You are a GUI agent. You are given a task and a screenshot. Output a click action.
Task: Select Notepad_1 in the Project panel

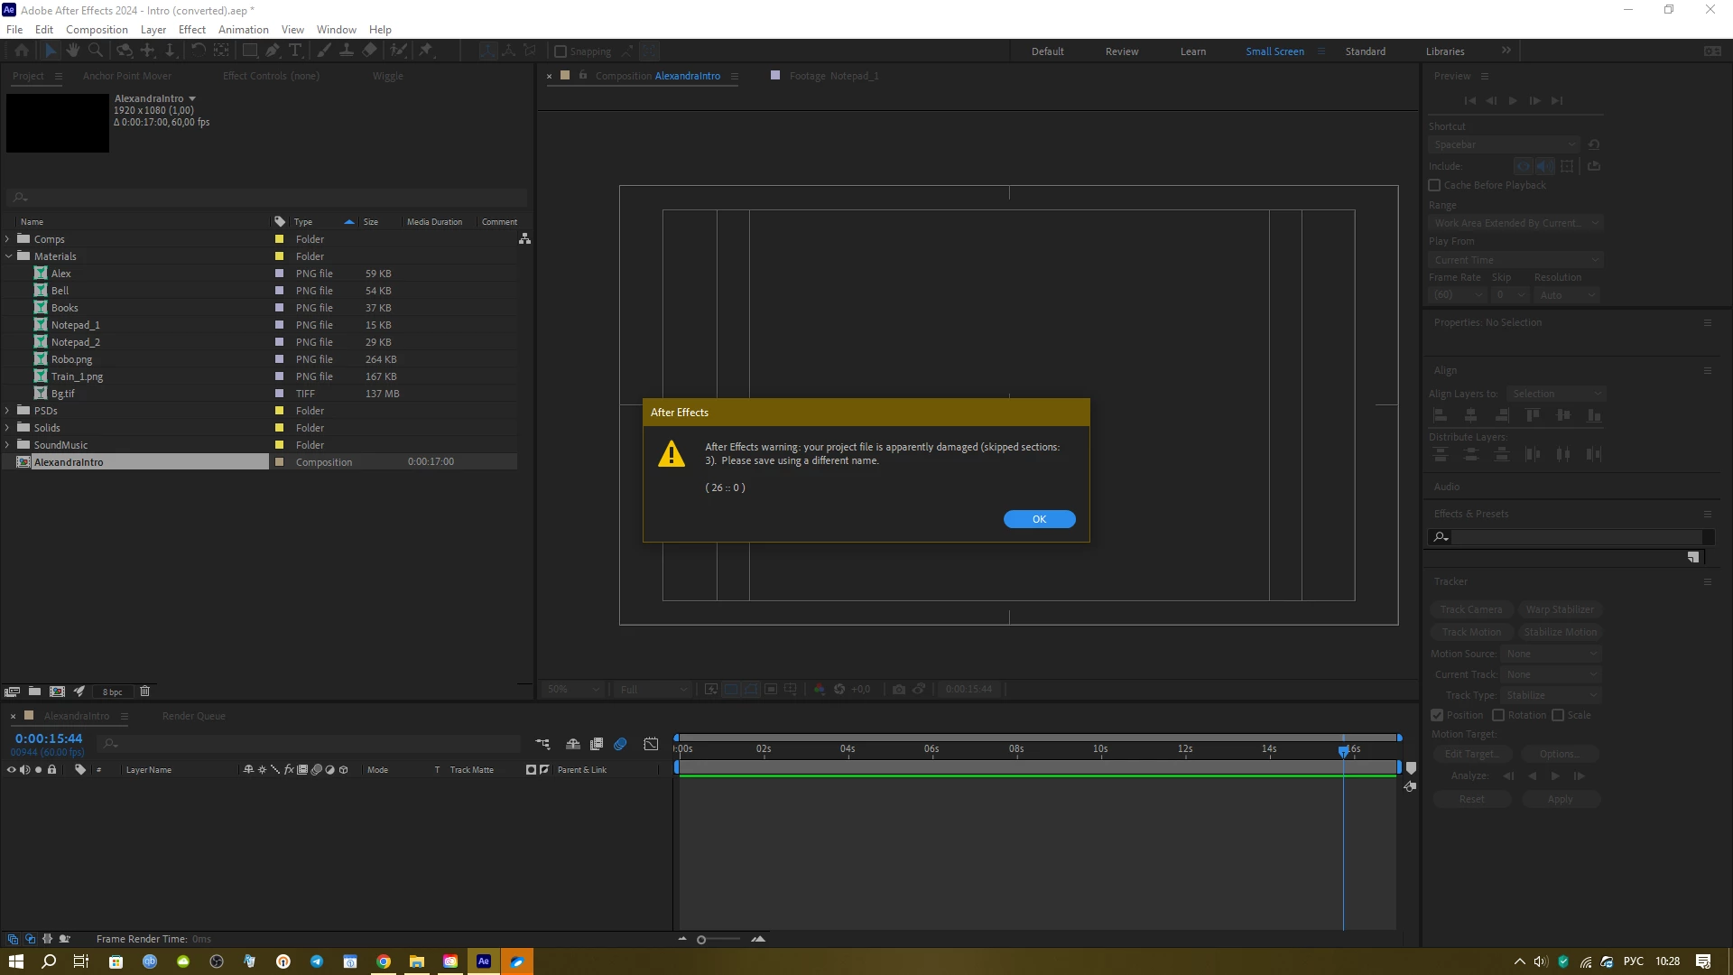pos(75,325)
